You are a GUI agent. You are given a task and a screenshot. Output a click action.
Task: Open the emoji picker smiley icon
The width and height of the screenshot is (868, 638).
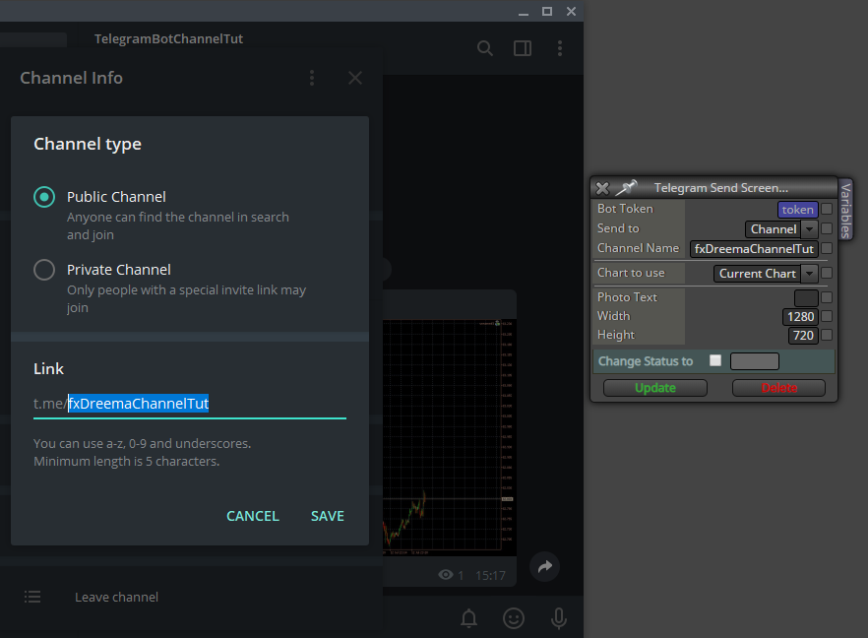[514, 618]
